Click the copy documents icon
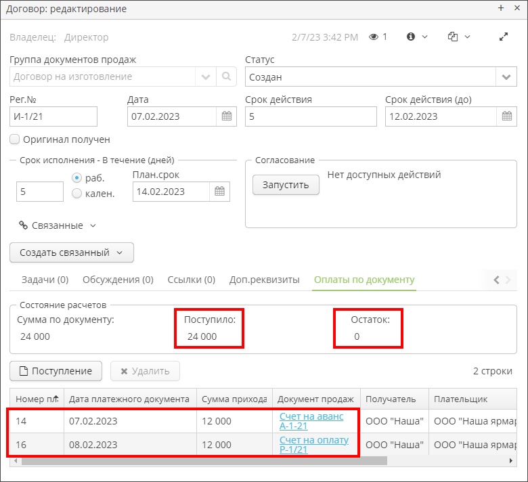528x482 pixels. pyautogui.click(x=453, y=37)
